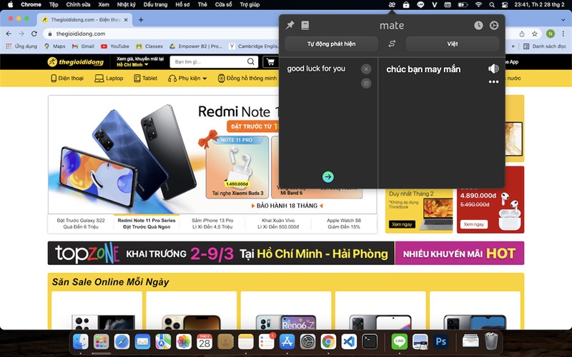Screen dimensions: 572x357
Task: Open Spotlight search in menu bar
Action: tap(492, 5)
